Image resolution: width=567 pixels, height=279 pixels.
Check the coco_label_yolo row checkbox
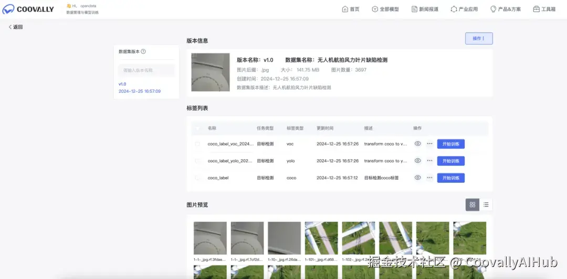(197, 161)
